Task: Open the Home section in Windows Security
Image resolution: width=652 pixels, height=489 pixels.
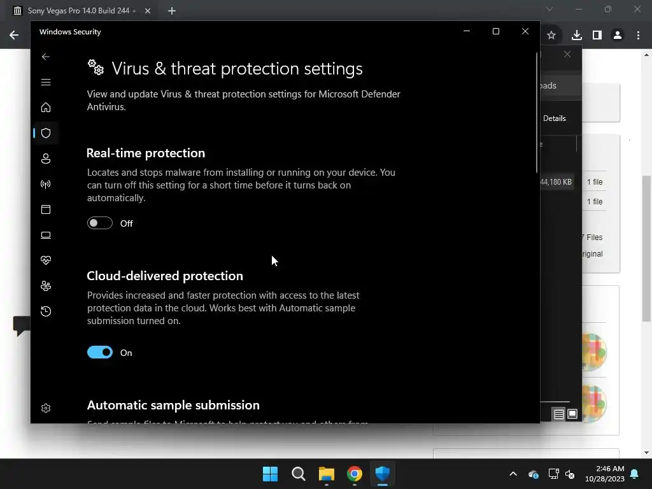Action: (46, 107)
